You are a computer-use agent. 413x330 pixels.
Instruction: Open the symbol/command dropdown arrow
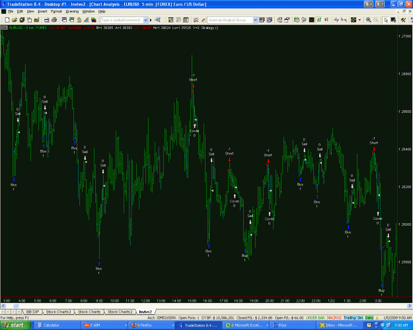[145, 20]
